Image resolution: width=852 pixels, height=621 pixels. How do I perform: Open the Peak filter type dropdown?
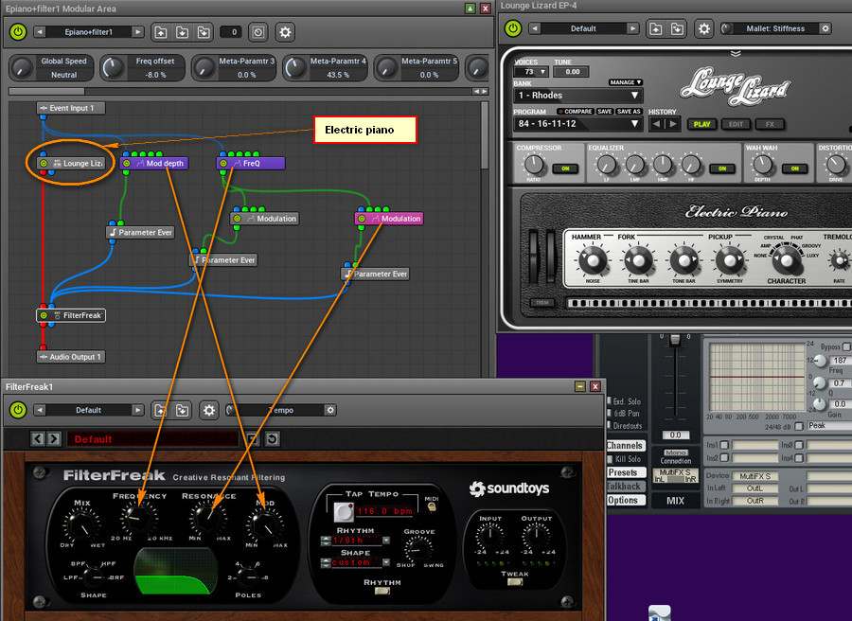(829, 426)
